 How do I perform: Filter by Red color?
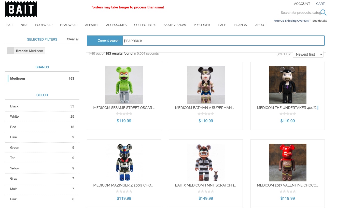click(13, 127)
